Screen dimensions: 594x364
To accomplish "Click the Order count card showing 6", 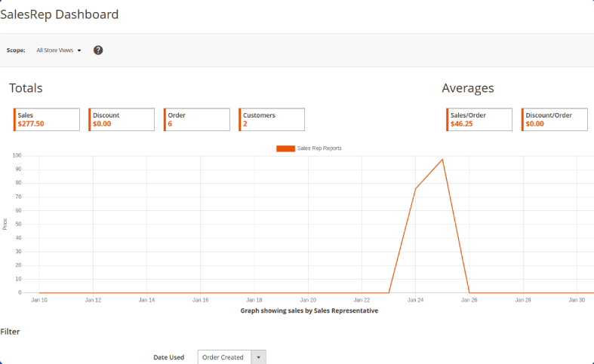I will click(x=196, y=120).
